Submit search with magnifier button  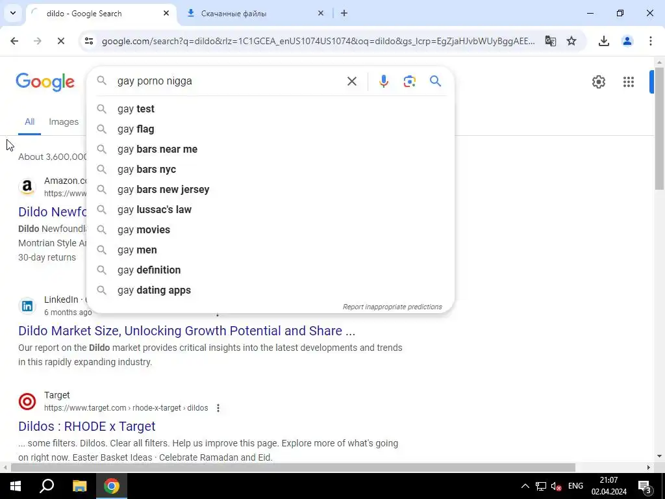click(x=435, y=81)
